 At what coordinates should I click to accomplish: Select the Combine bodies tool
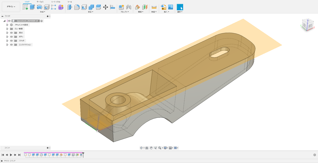[91, 7]
